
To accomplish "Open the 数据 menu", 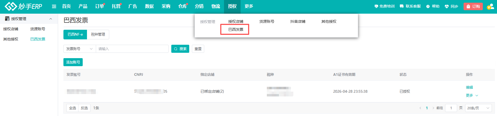I will tap(149, 6).
